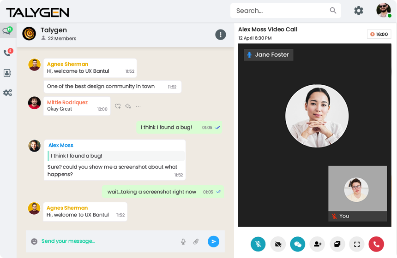397x258 pixels.
Task: Click the muted mic icon beside You
Action: tap(334, 216)
